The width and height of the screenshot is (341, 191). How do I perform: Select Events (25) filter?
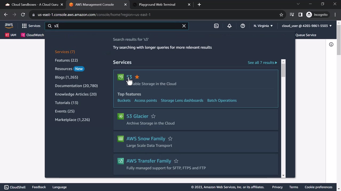(x=64, y=111)
